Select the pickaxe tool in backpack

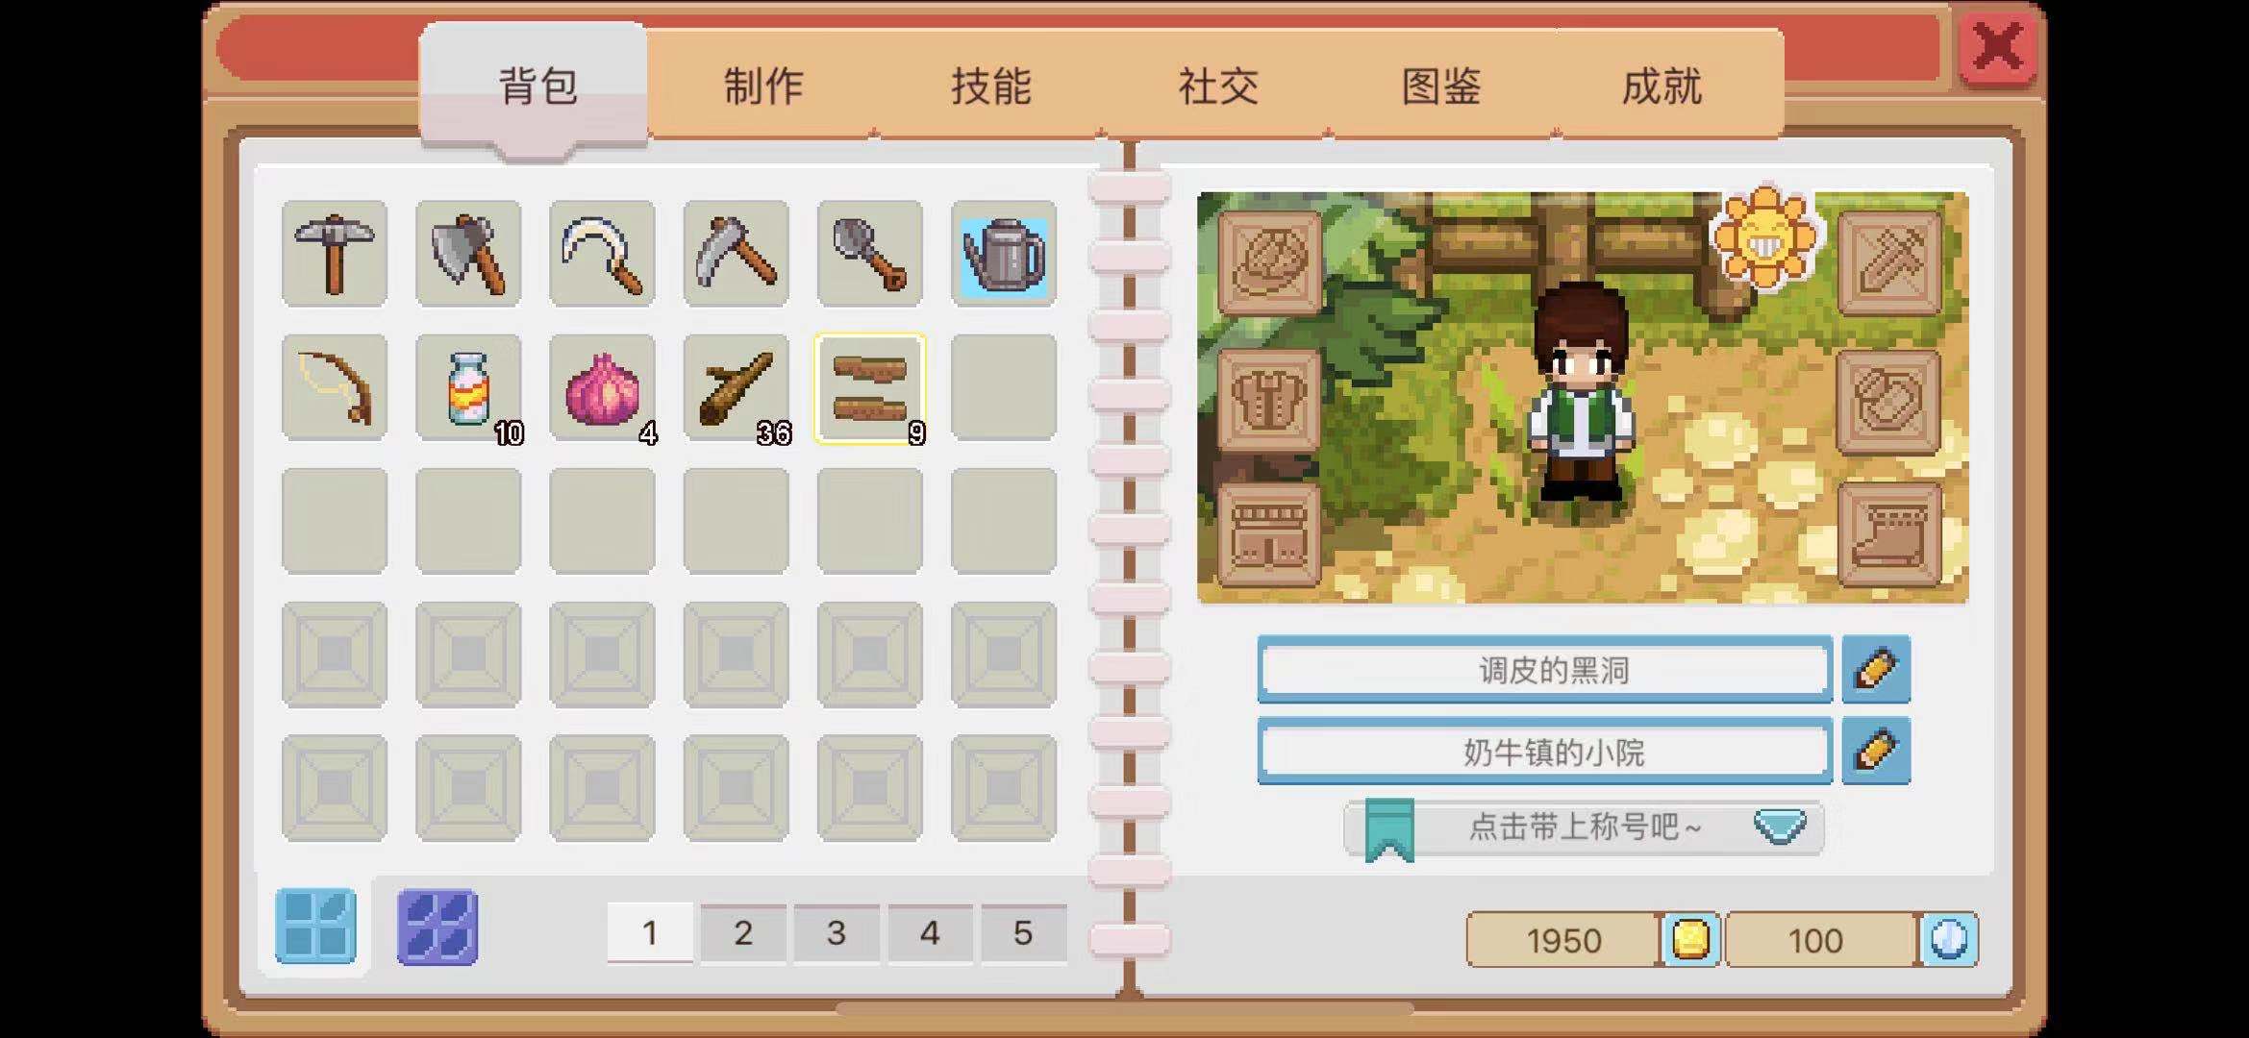335,254
